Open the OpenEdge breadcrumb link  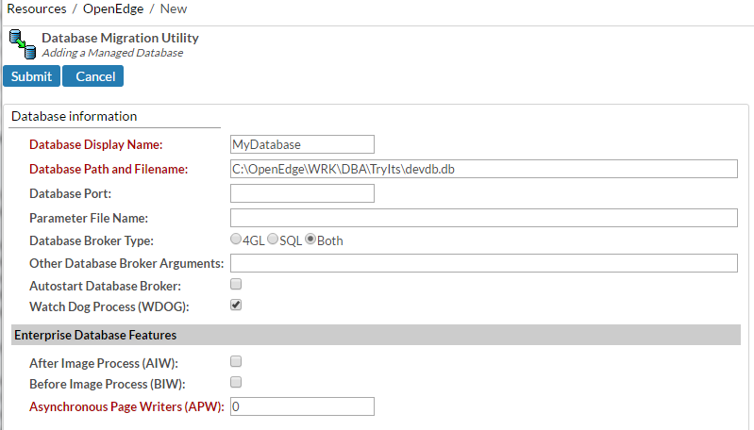[113, 8]
